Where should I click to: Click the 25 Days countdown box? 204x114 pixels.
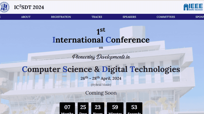(x=83, y=108)
